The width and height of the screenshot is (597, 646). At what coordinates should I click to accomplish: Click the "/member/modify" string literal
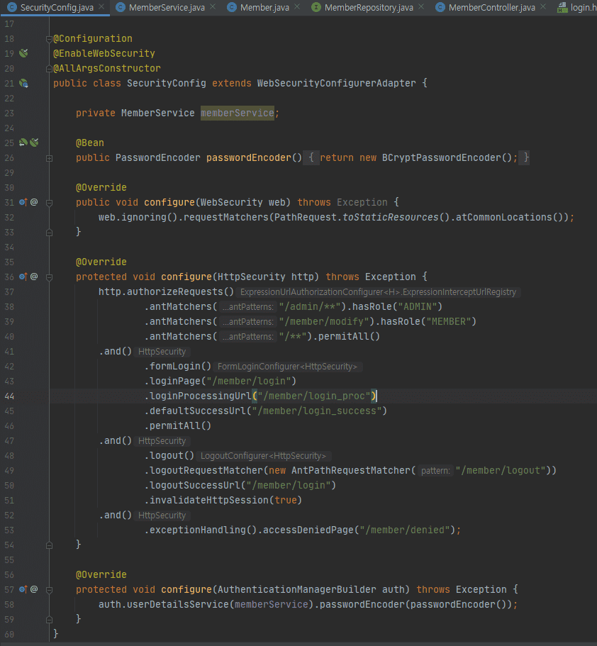(323, 321)
